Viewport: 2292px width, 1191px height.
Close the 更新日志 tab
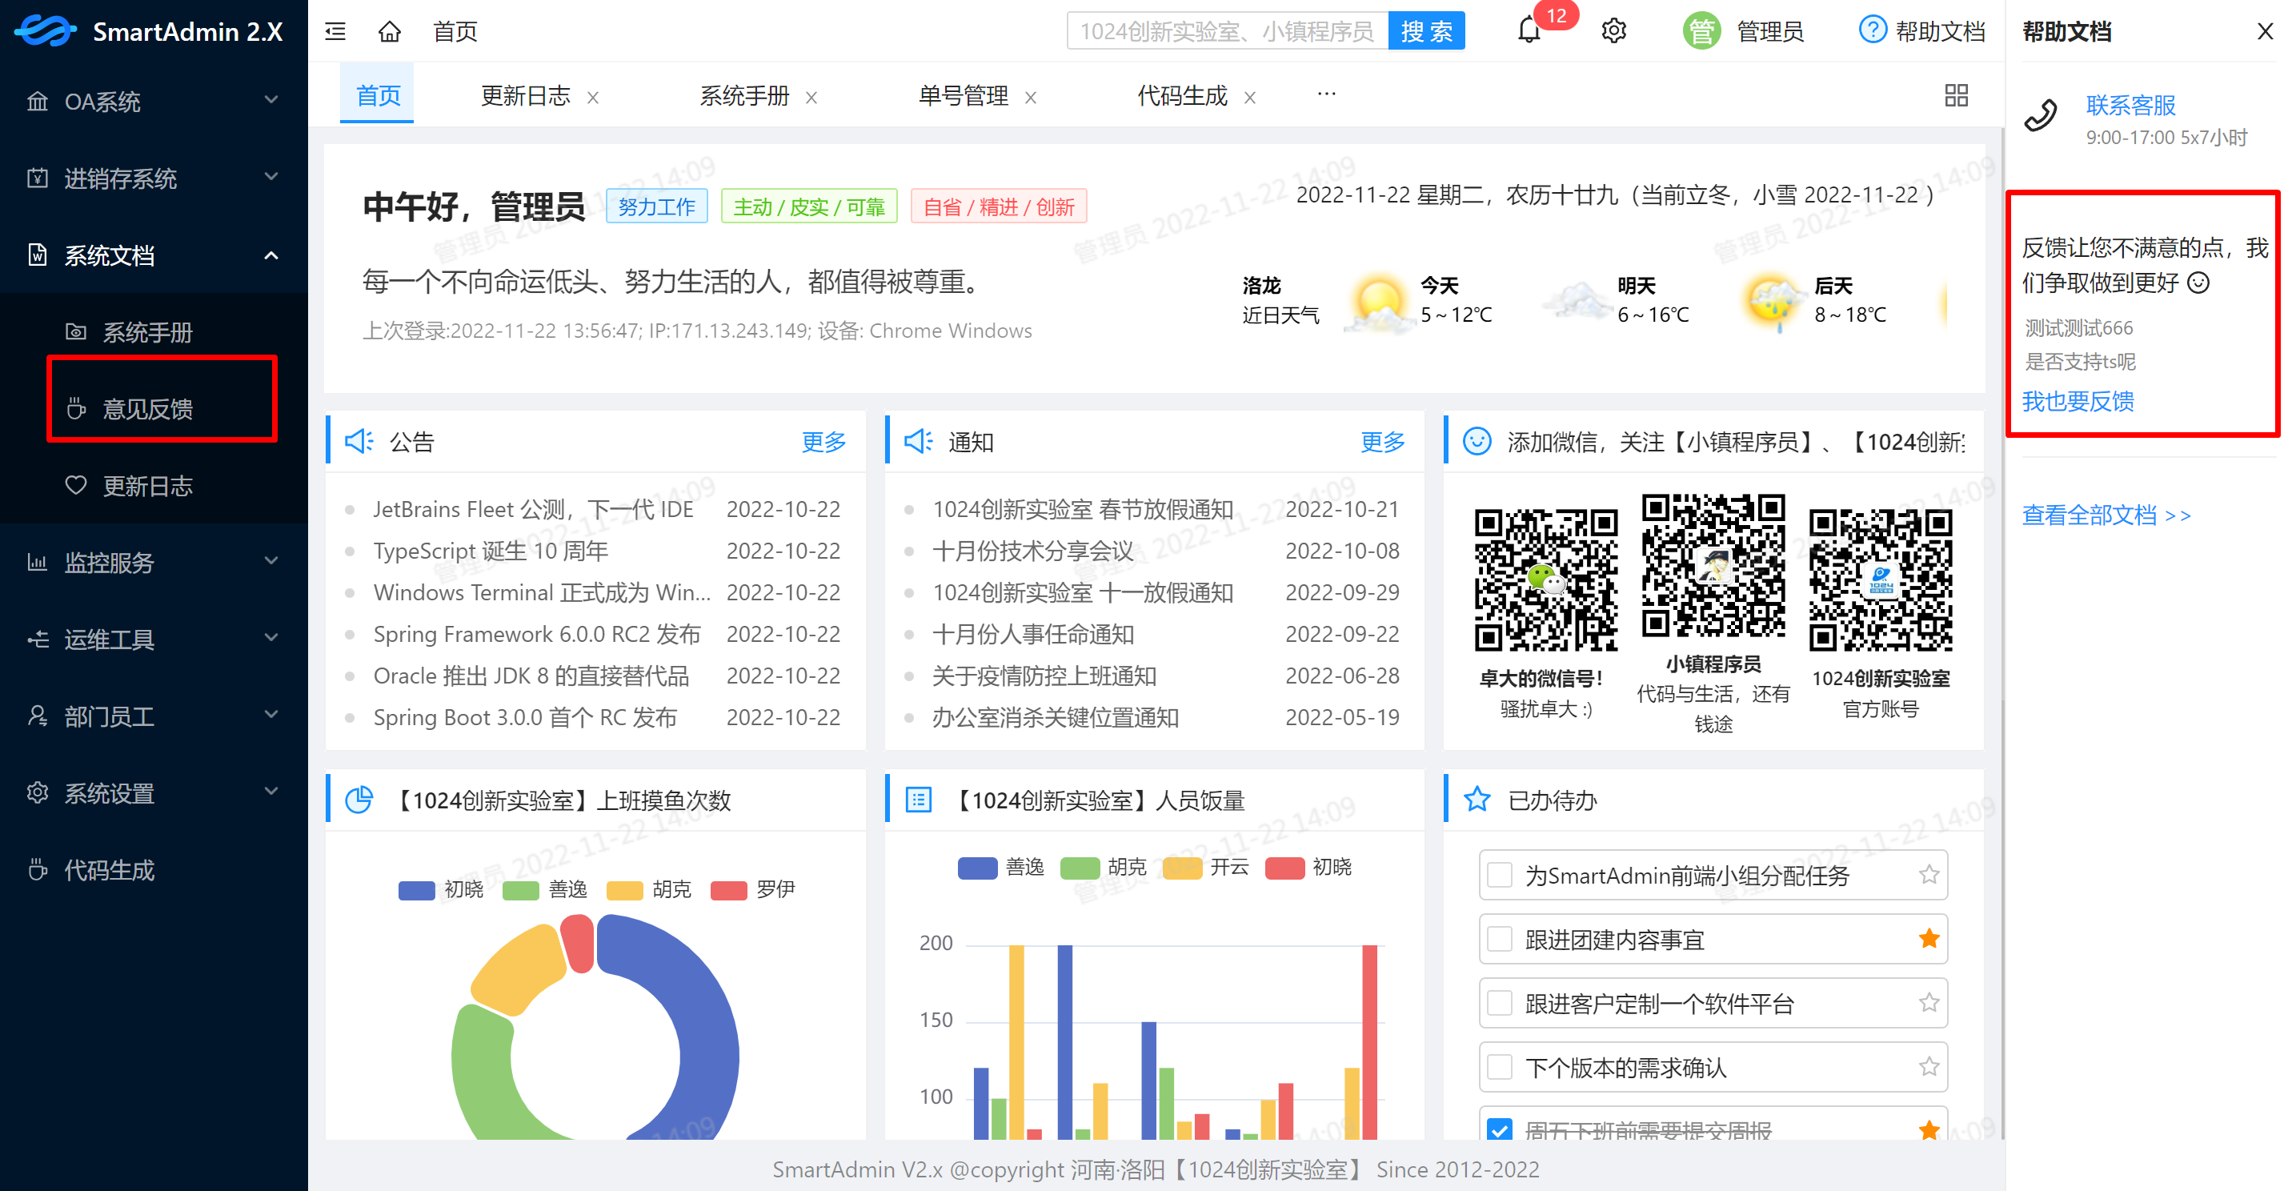[592, 97]
